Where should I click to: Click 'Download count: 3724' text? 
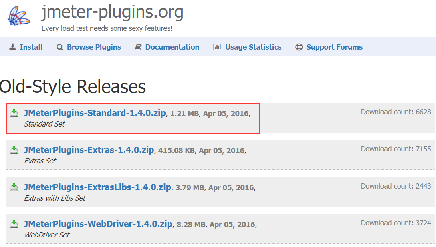point(396,223)
